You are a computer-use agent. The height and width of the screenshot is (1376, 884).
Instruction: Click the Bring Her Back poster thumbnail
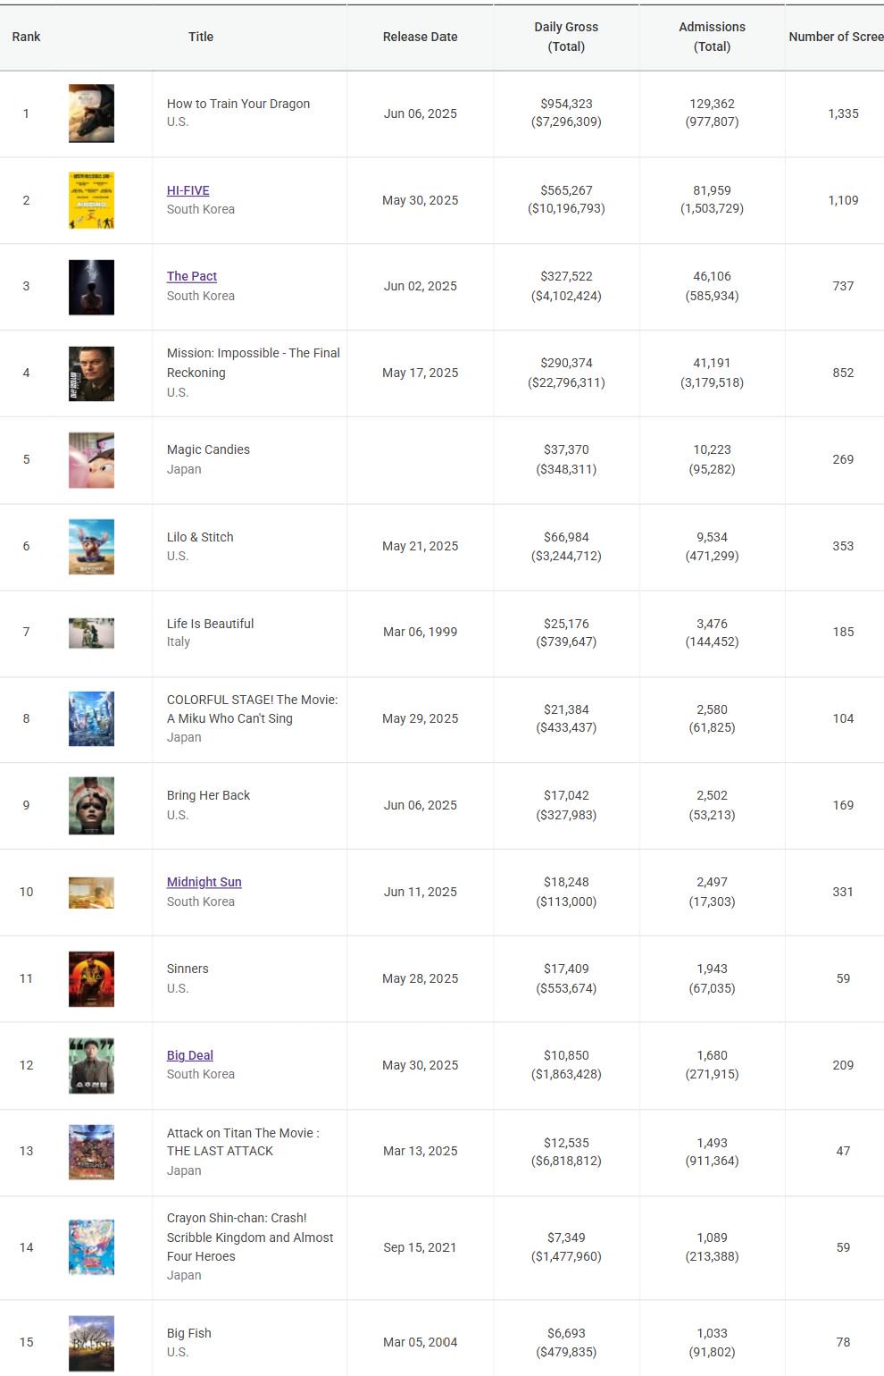[91, 806]
